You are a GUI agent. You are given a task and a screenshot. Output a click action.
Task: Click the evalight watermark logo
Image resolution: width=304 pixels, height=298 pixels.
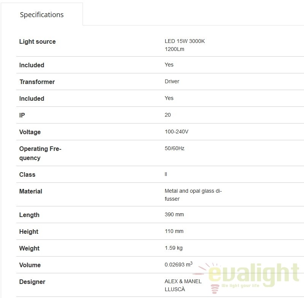tap(246, 277)
